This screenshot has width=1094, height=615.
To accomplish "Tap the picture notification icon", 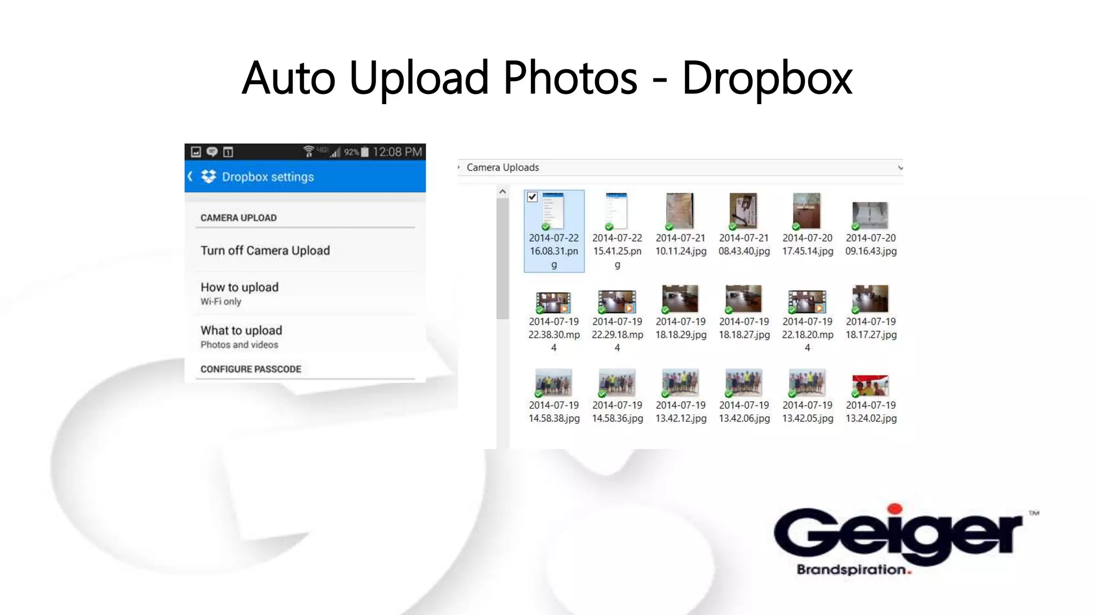I will coord(196,152).
